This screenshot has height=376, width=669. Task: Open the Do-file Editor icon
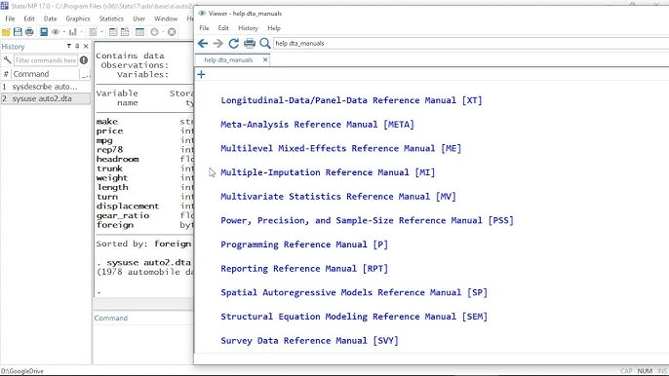[93, 32]
